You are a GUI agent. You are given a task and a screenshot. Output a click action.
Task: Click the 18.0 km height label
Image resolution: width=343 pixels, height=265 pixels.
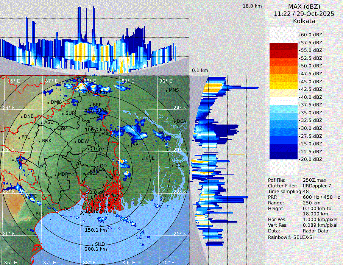coord(252,6)
